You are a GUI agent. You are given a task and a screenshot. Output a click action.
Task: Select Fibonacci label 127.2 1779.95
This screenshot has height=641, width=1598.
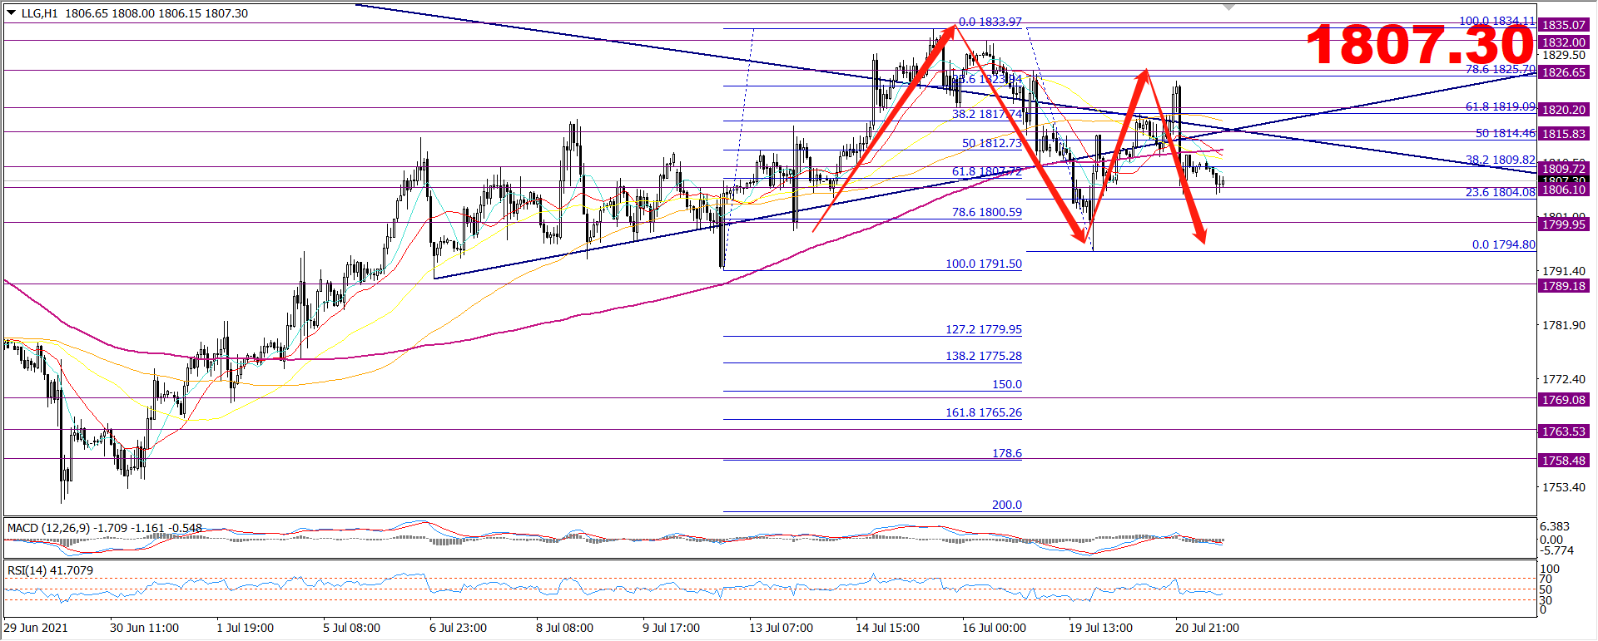(984, 329)
